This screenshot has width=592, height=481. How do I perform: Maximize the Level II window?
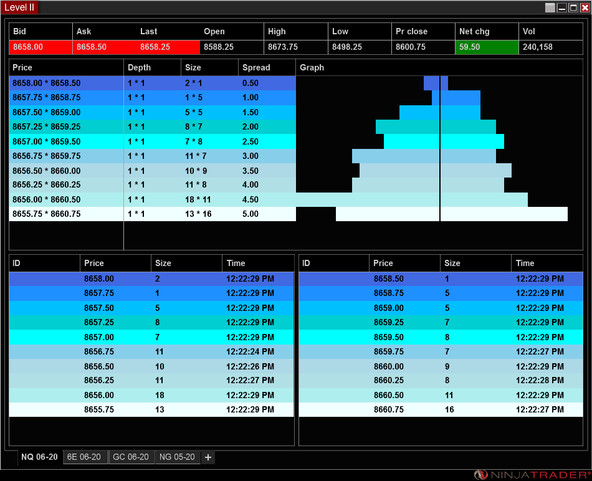tap(573, 7)
